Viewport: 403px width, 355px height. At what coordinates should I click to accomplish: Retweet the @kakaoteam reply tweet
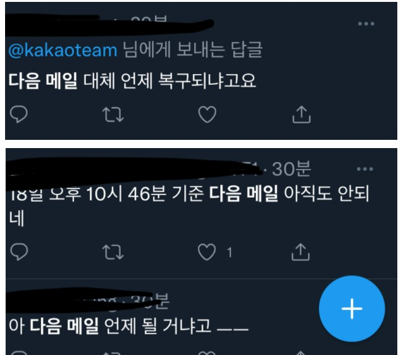(113, 115)
